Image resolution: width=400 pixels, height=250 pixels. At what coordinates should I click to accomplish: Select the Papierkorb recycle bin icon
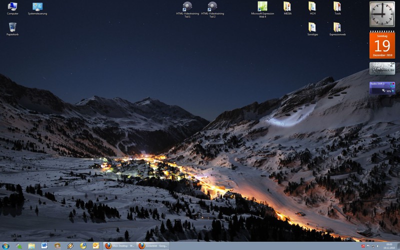point(12,27)
